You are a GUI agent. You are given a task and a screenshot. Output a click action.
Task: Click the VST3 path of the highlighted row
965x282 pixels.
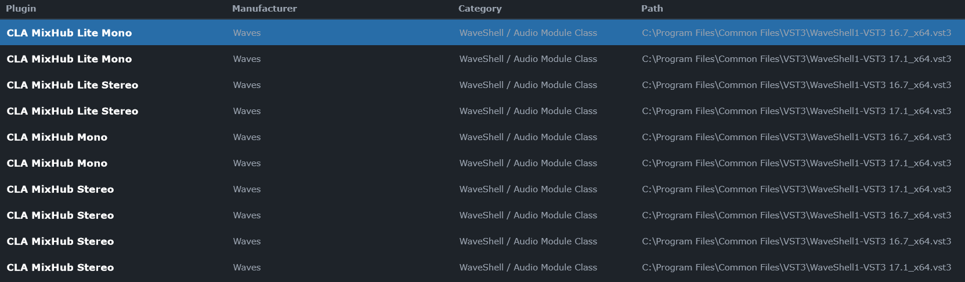tap(797, 33)
